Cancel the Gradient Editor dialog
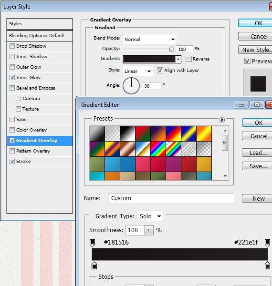This screenshot has height=286, width=272. [x=257, y=136]
